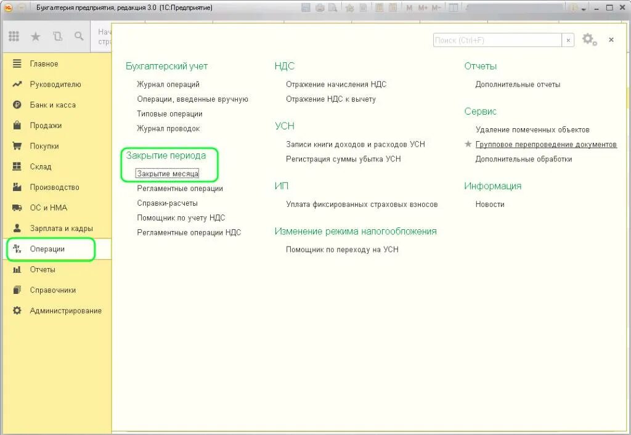Open menu settings gear icon
Screen dimensions: 631x435
(x=589, y=39)
